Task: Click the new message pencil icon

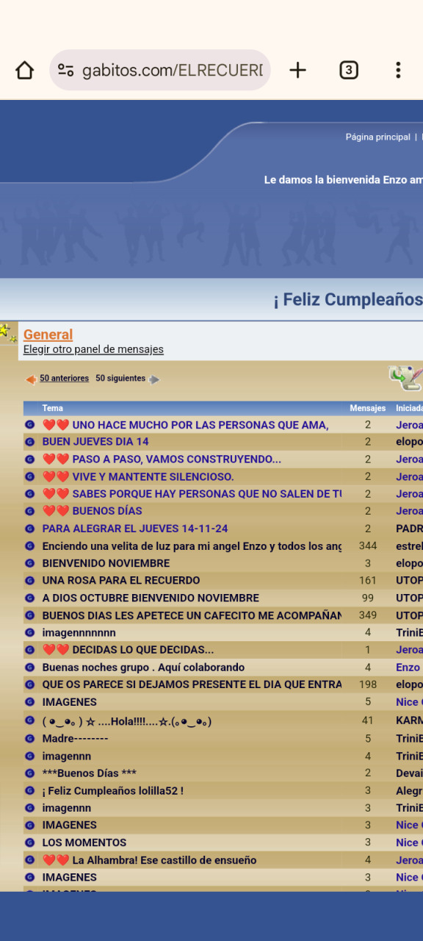Action: tap(405, 378)
